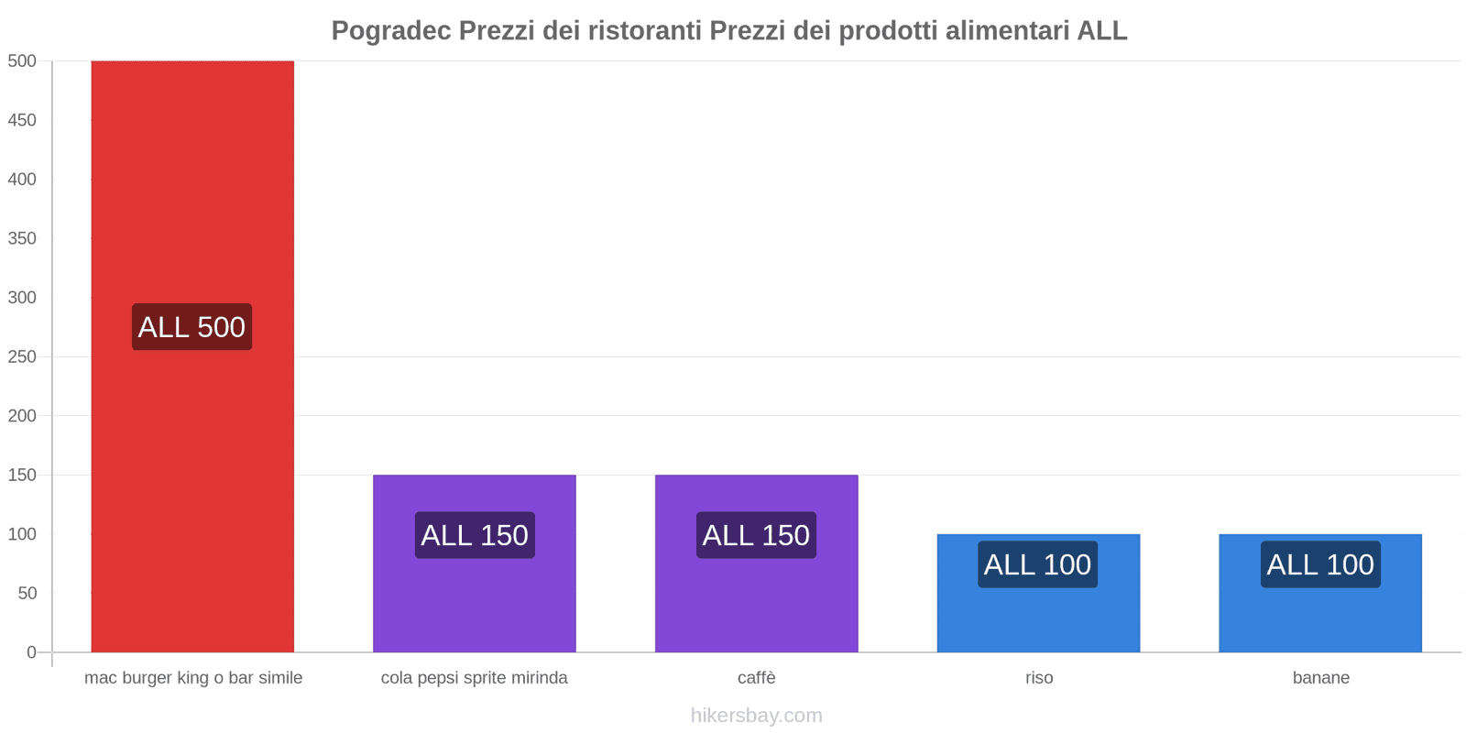This screenshot has height=733, width=1466.
Task: Click the chart title about Pogradec prices
Action: 728,31
